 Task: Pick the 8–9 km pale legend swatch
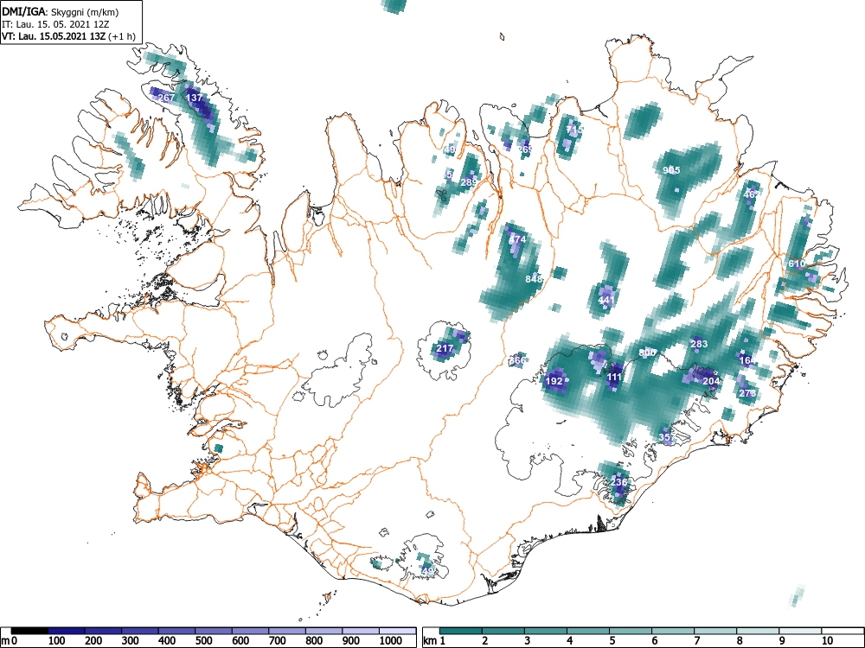coord(758,631)
